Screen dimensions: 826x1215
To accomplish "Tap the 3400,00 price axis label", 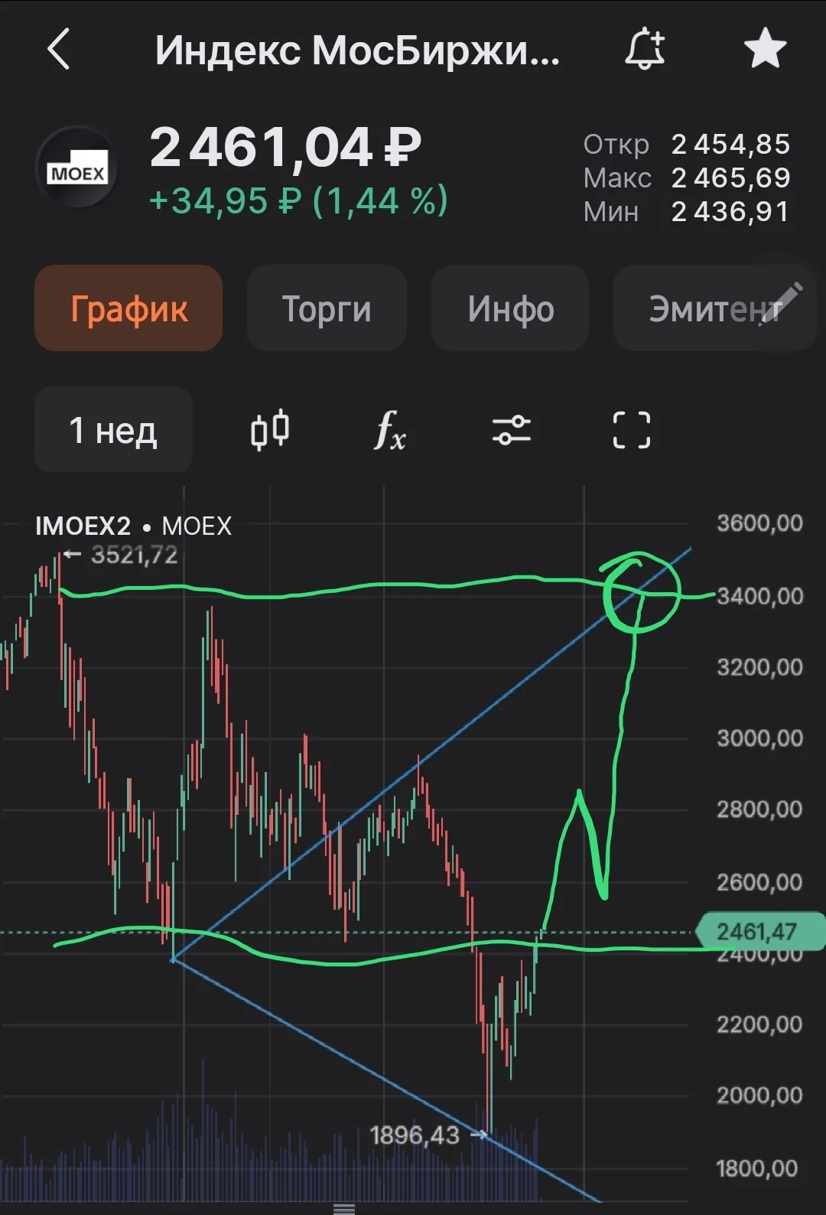I will 759,596.
